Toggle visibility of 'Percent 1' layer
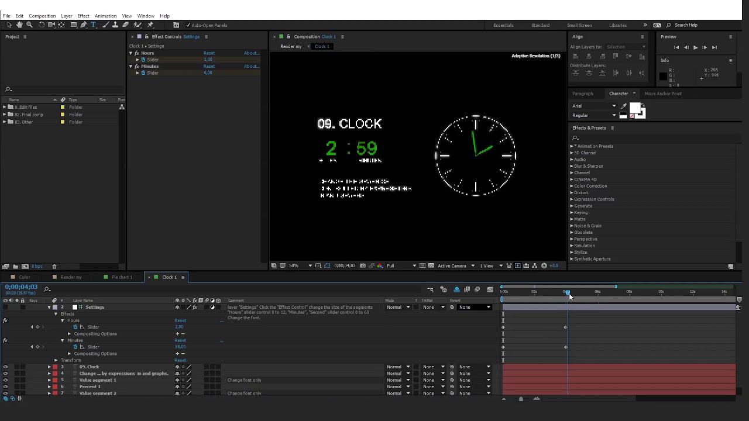749x421 pixels. click(5, 387)
